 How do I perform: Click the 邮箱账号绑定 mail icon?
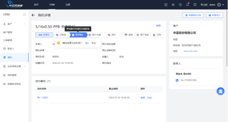point(4,84)
